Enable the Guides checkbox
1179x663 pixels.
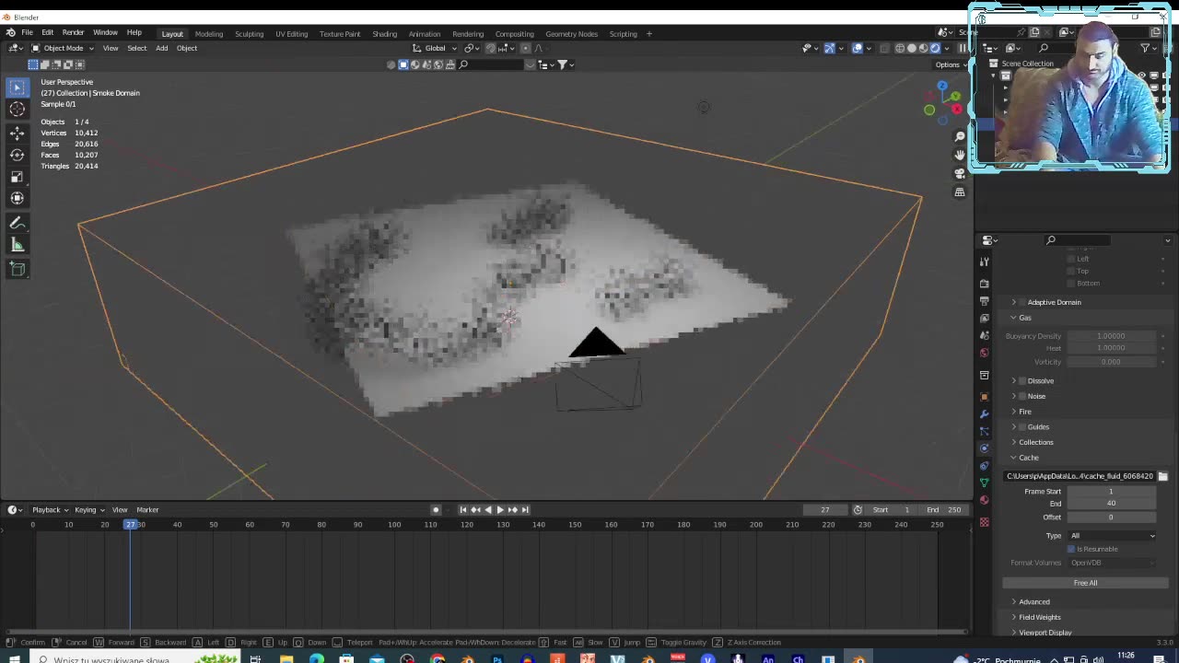1021,426
